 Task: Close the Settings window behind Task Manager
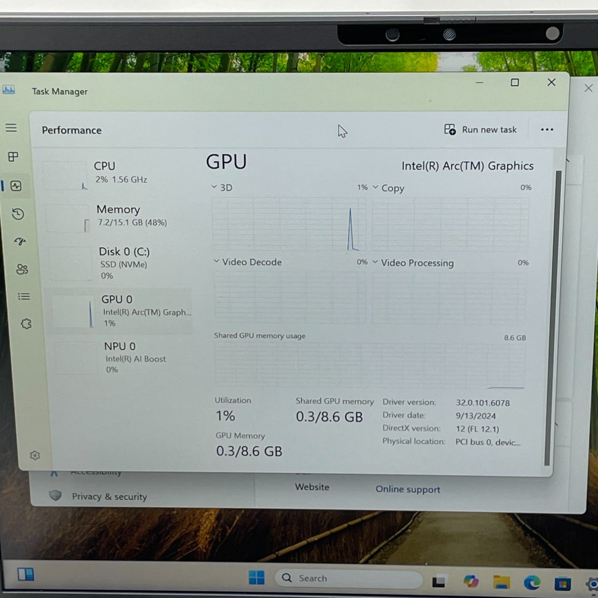click(588, 88)
